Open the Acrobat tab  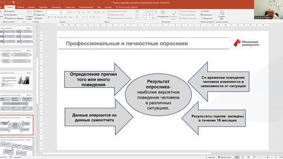(108, 7)
